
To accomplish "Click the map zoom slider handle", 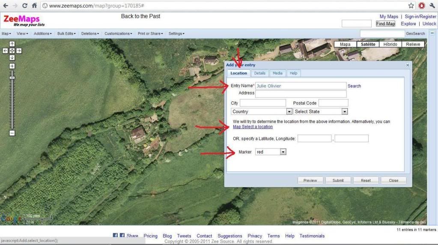I will point(12,77).
